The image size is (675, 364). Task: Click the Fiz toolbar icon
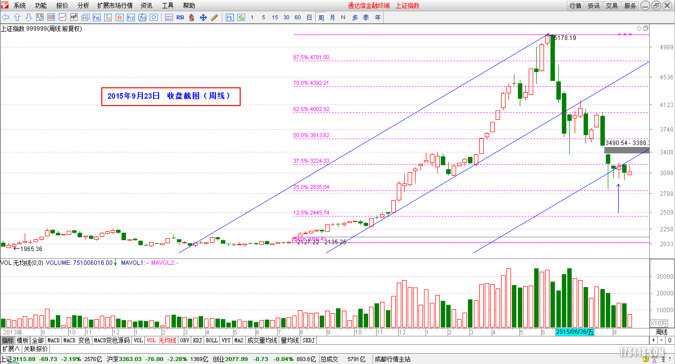click(x=131, y=17)
